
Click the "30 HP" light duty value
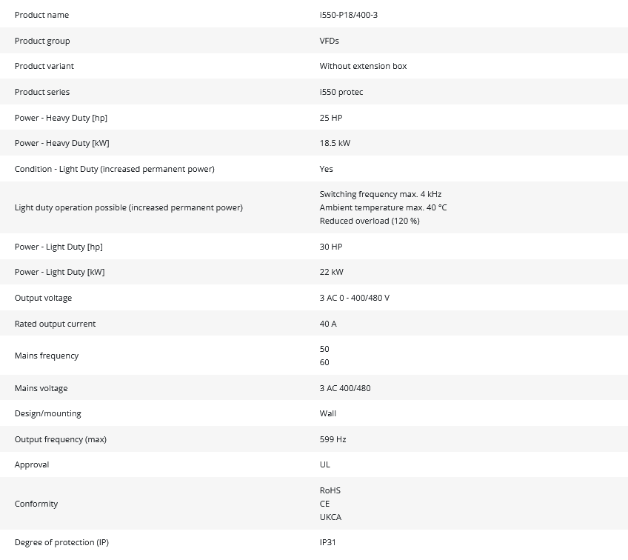pyautogui.click(x=330, y=247)
